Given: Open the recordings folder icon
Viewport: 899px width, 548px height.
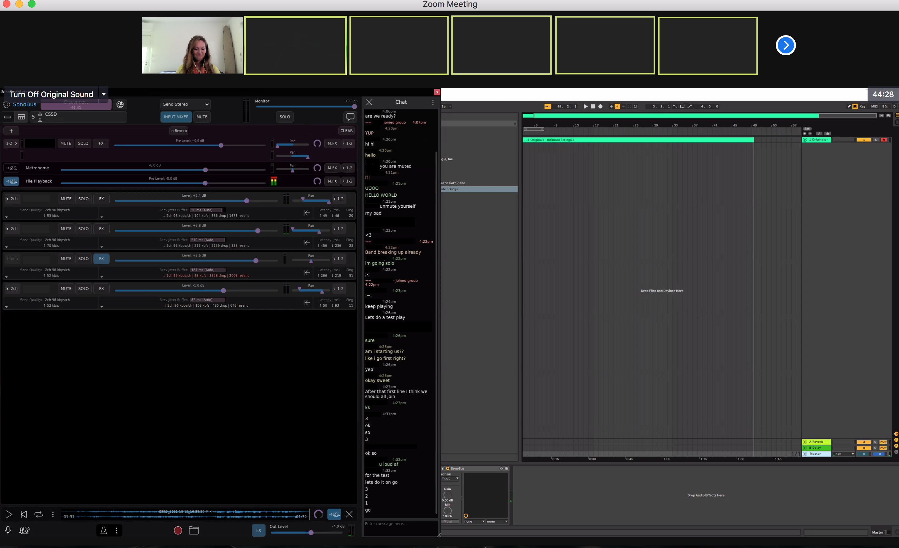Looking at the screenshot, I should (x=194, y=530).
